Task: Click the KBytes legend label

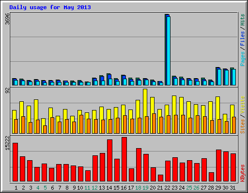Action: point(243,173)
